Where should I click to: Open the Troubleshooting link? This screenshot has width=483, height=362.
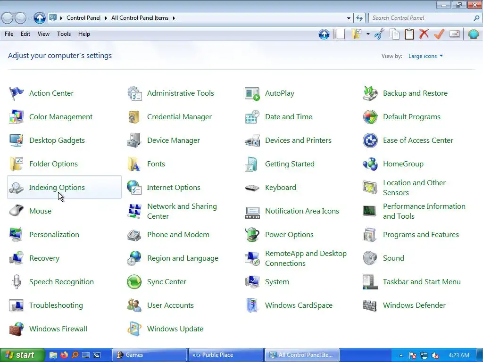coord(56,305)
